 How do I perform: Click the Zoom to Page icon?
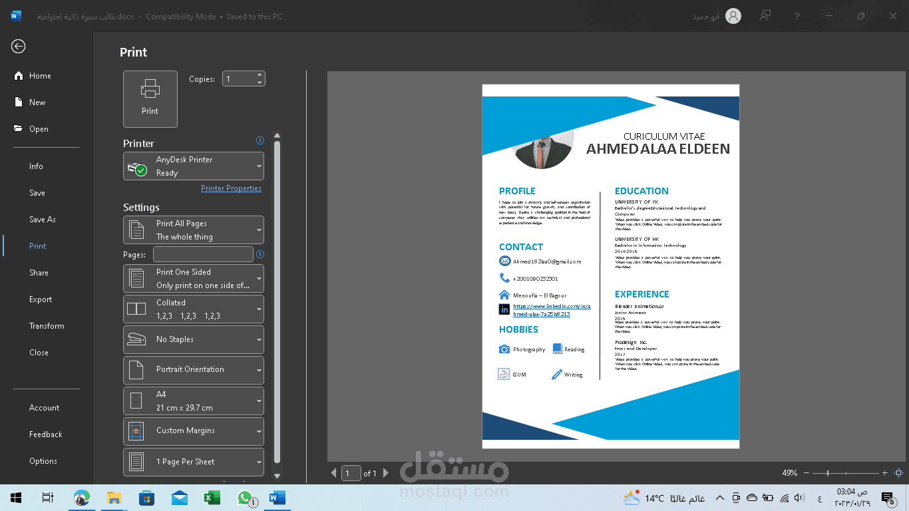[898, 473]
